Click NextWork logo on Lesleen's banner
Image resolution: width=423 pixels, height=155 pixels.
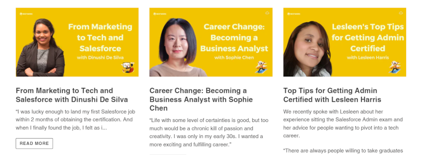(294, 14)
